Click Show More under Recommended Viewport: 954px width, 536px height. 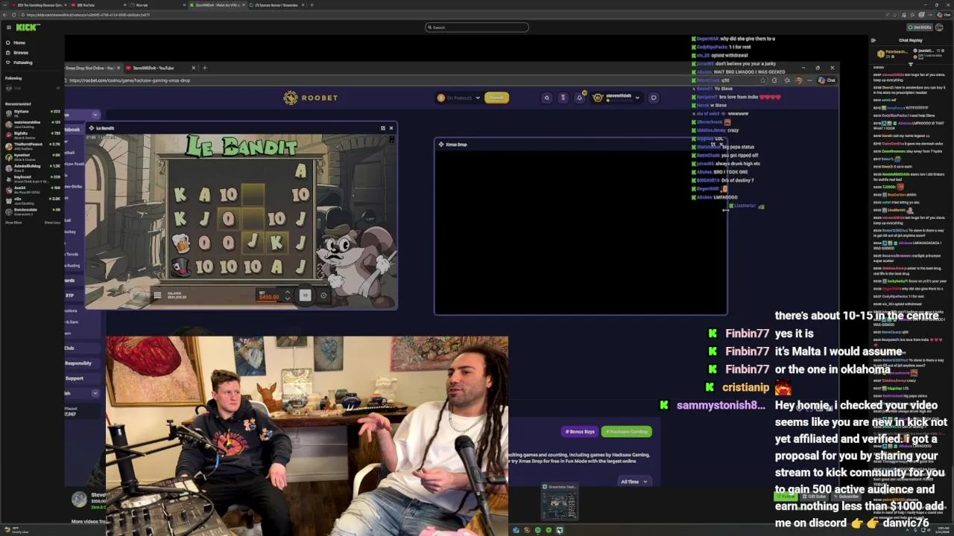point(13,223)
